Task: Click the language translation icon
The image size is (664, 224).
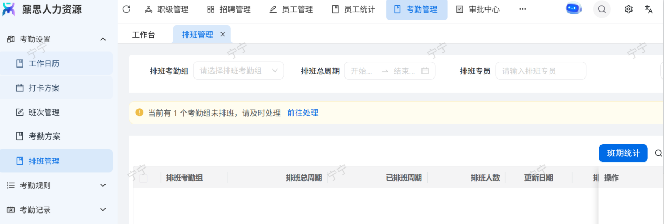Action: [649, 9]
